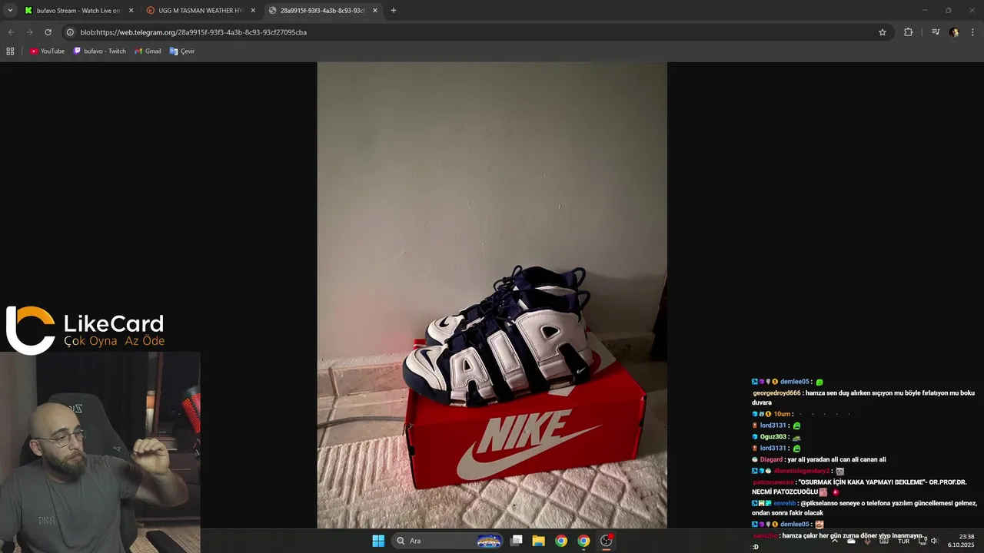Open the Windows Start menu

378,541
